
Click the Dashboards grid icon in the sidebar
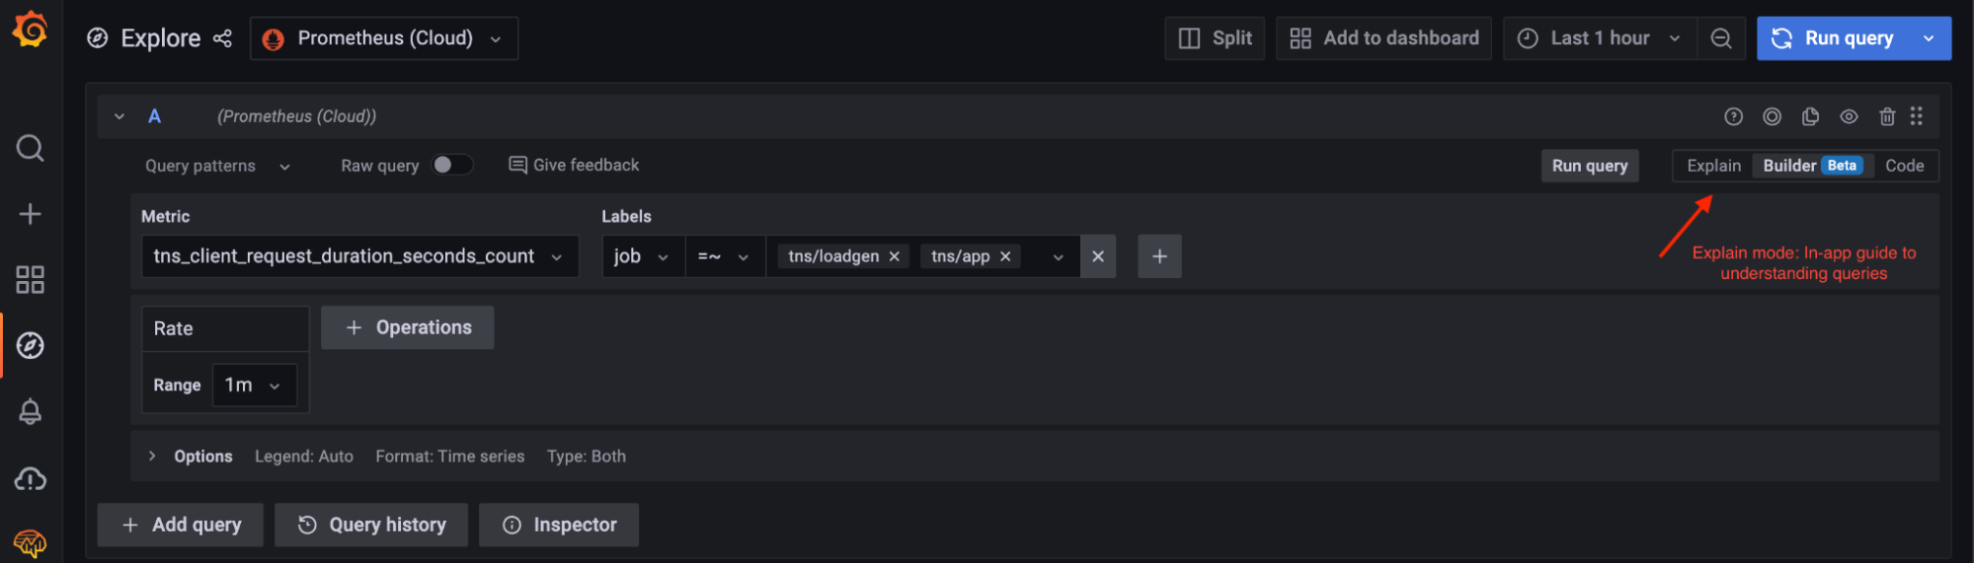(30, 280)
